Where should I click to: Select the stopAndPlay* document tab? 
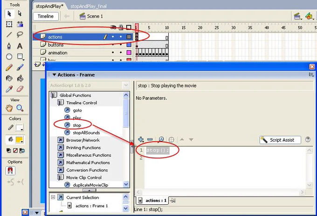49,6
